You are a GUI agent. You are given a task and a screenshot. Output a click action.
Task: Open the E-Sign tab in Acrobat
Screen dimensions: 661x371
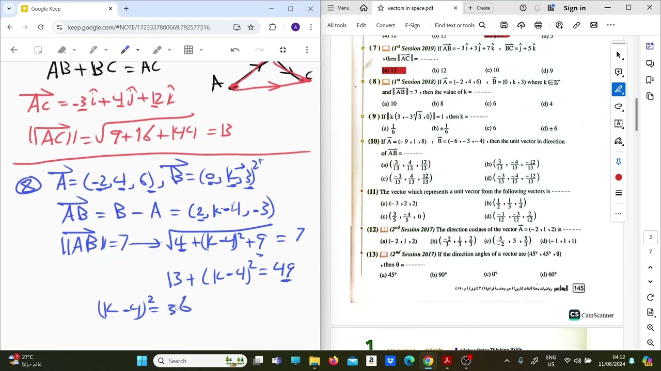tap(412, 25)
